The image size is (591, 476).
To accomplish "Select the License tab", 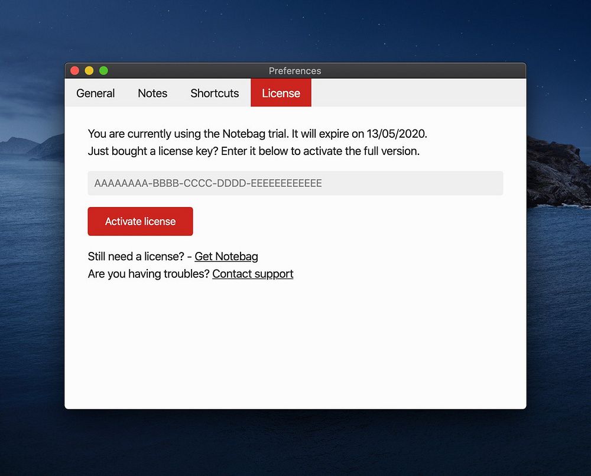I will click(x=281, y=93).
